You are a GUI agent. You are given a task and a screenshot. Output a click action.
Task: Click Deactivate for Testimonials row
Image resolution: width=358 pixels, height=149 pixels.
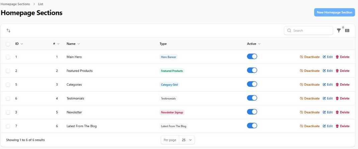(x=309, y=98)
